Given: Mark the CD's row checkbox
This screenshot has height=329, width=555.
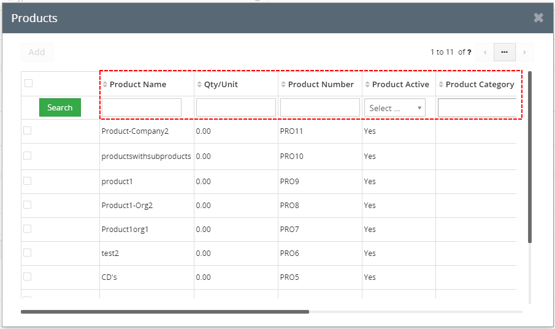Looking at the screenshot, I should pos(27,277).
